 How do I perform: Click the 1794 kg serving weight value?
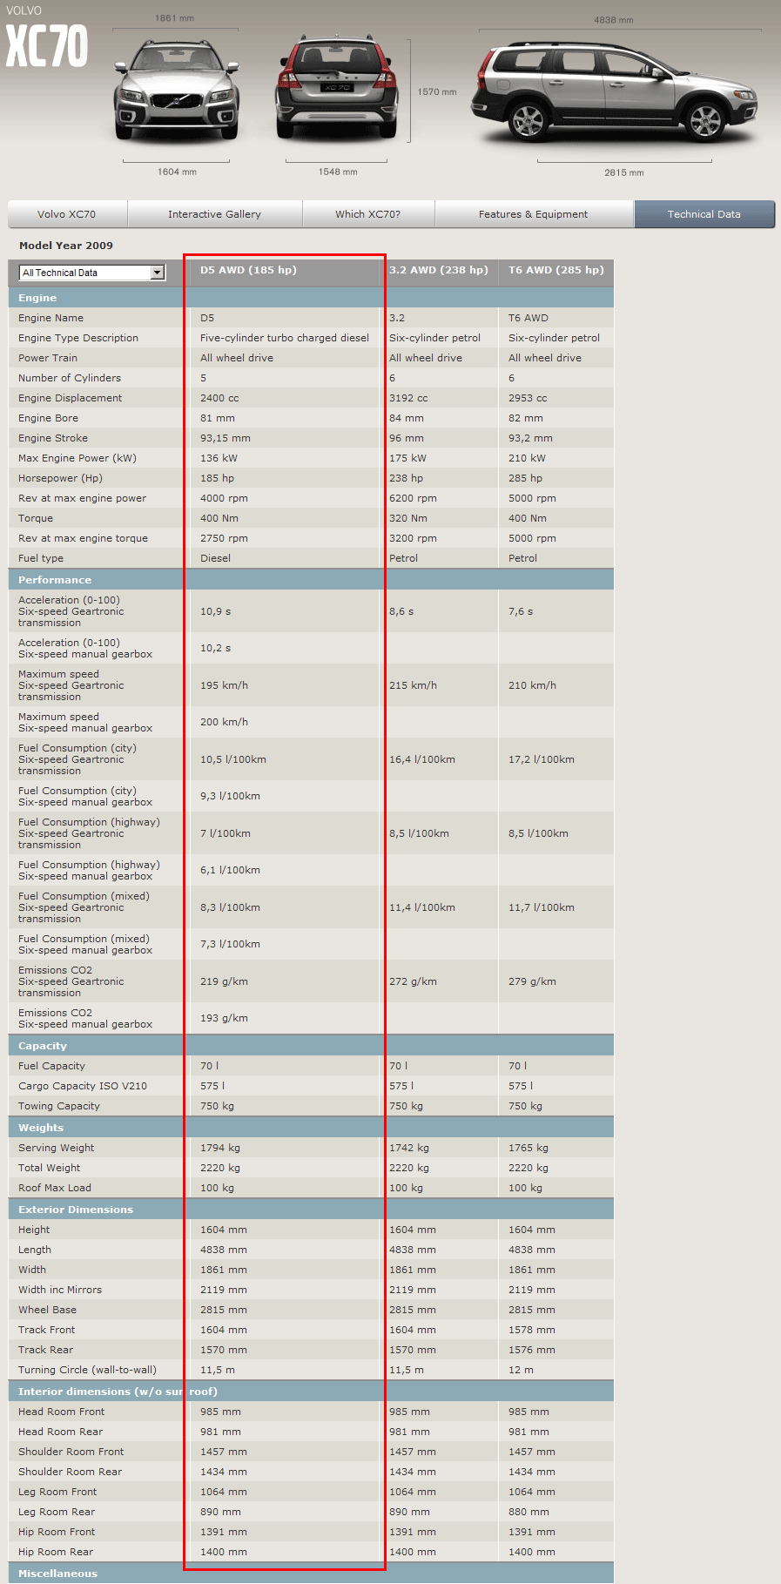(x=220, y=1148)
